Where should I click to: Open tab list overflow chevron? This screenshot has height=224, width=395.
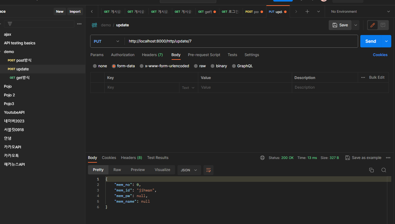point(318,11)
